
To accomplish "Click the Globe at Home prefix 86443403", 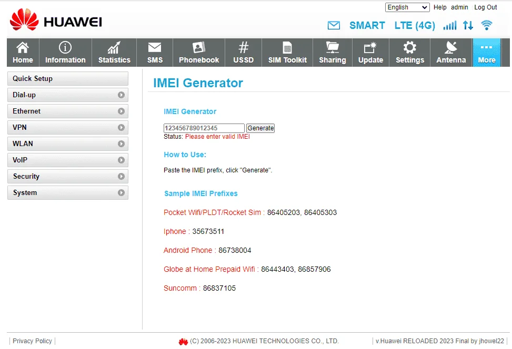I will 277,270.
